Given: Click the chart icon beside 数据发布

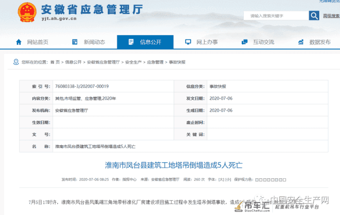Looking at the screenshot, I should point(301,42).
